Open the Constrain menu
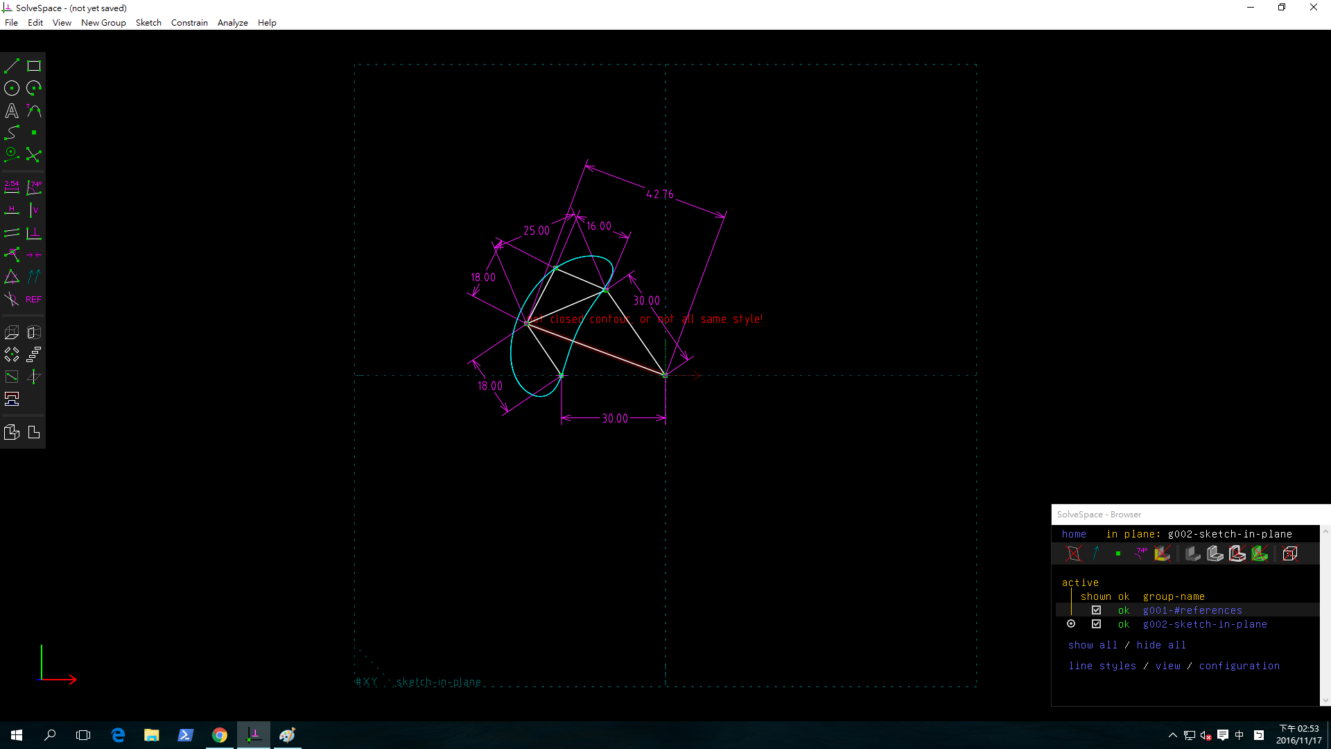The height and width of the screenshot is (749, 1331). [x=189, y=23]
